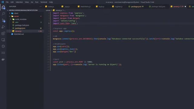Open the Docker whale view
The width and height of the screenshot is (194, 109).
click(x=3, y=59)
